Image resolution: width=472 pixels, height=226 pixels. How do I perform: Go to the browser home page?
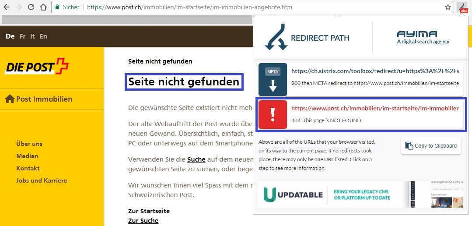pos(43,7)
